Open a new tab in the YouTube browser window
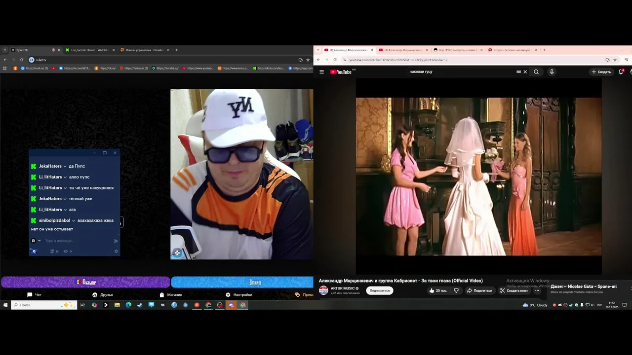Screen dimensions: 632x355 click(x=545, y=50)
